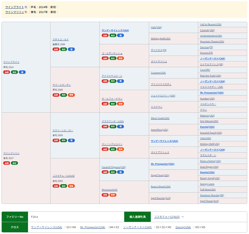Open the ウインマリリン link in the top header

point(15,12)
